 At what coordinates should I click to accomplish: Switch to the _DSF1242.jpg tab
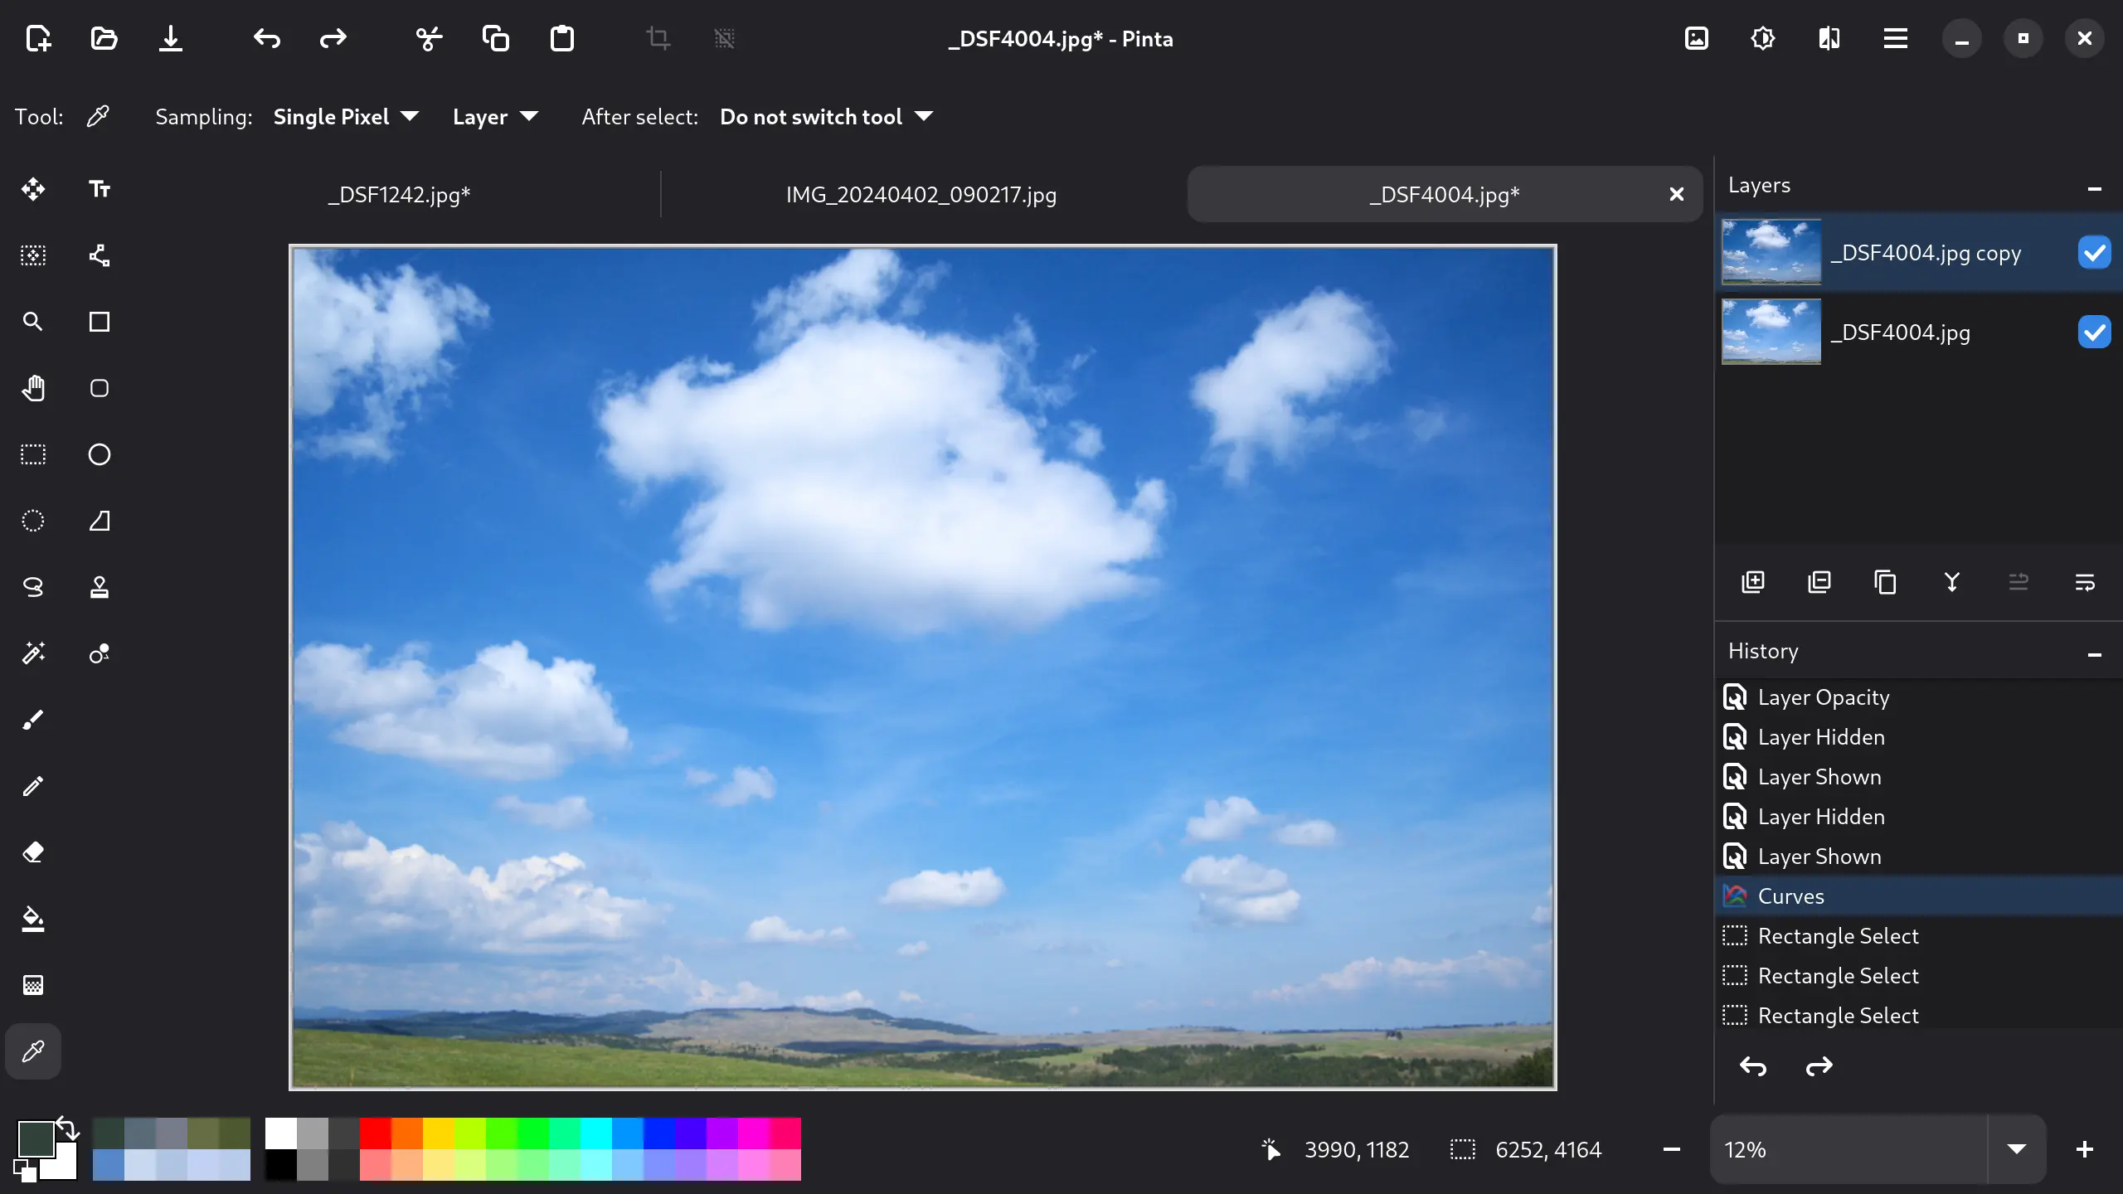click(399, 195)
